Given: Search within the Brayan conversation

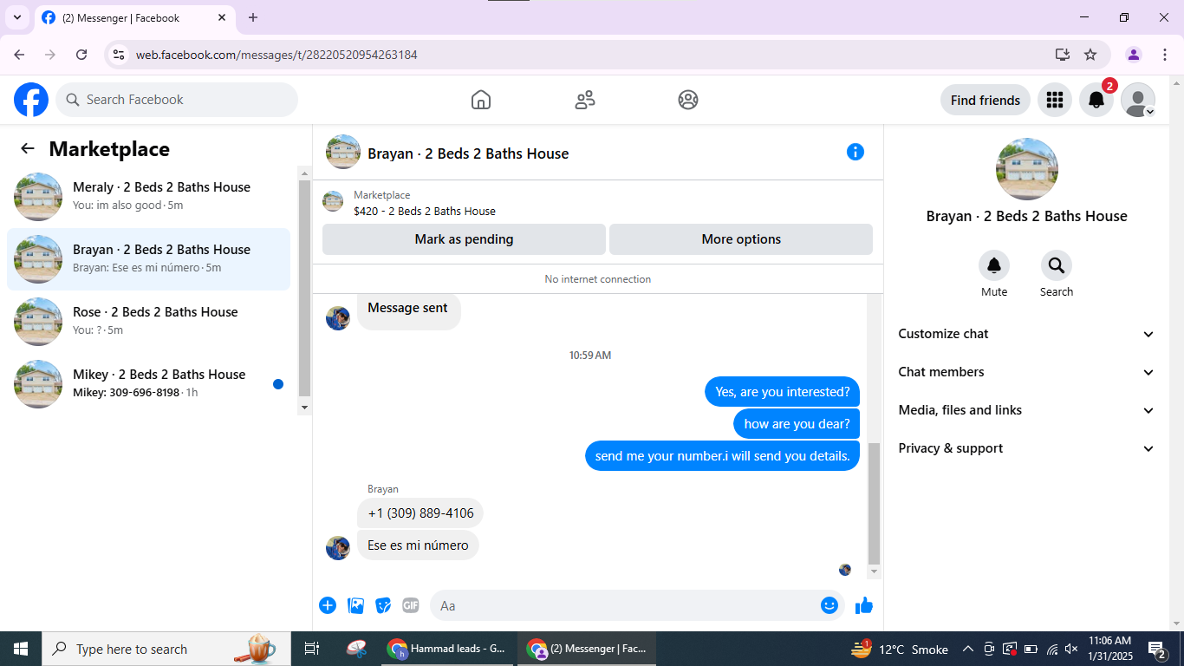Looking at the screenshot, I should [1057, 265].
